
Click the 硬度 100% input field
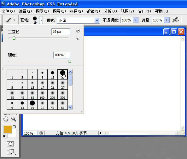pyautogui.click(x=62, y=55)
